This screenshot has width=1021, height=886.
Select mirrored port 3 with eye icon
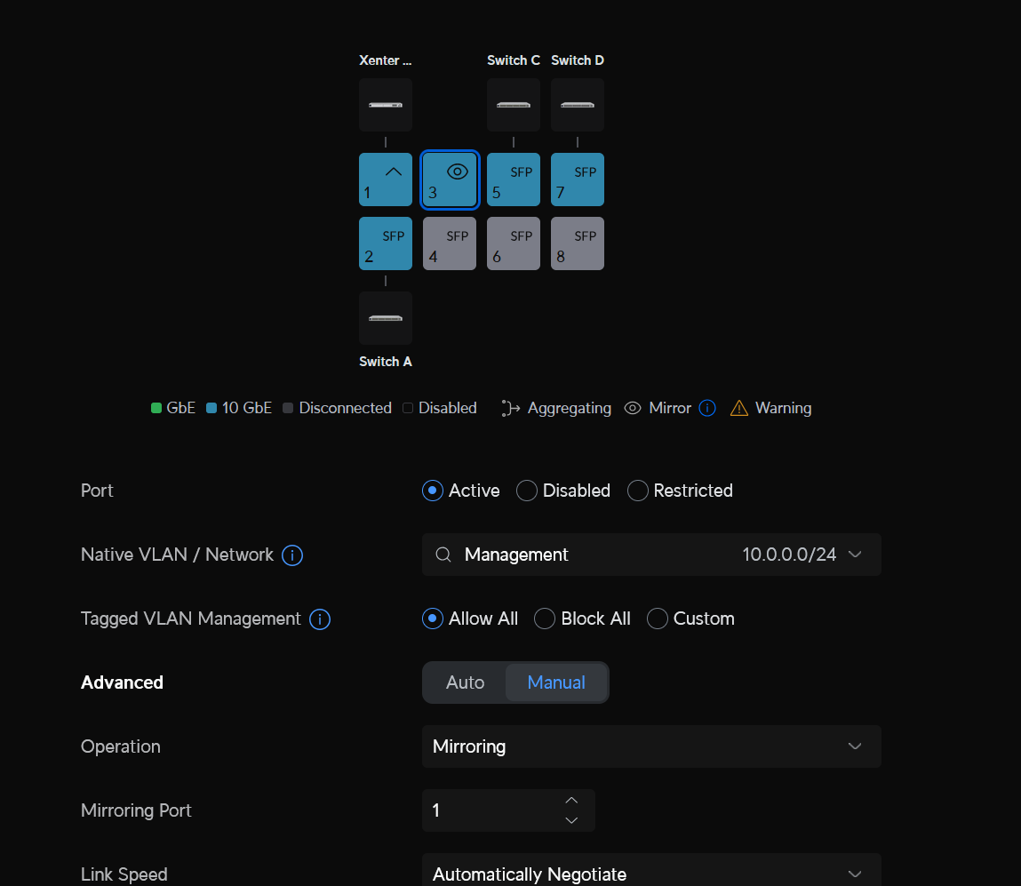click(x=450, y=180)
